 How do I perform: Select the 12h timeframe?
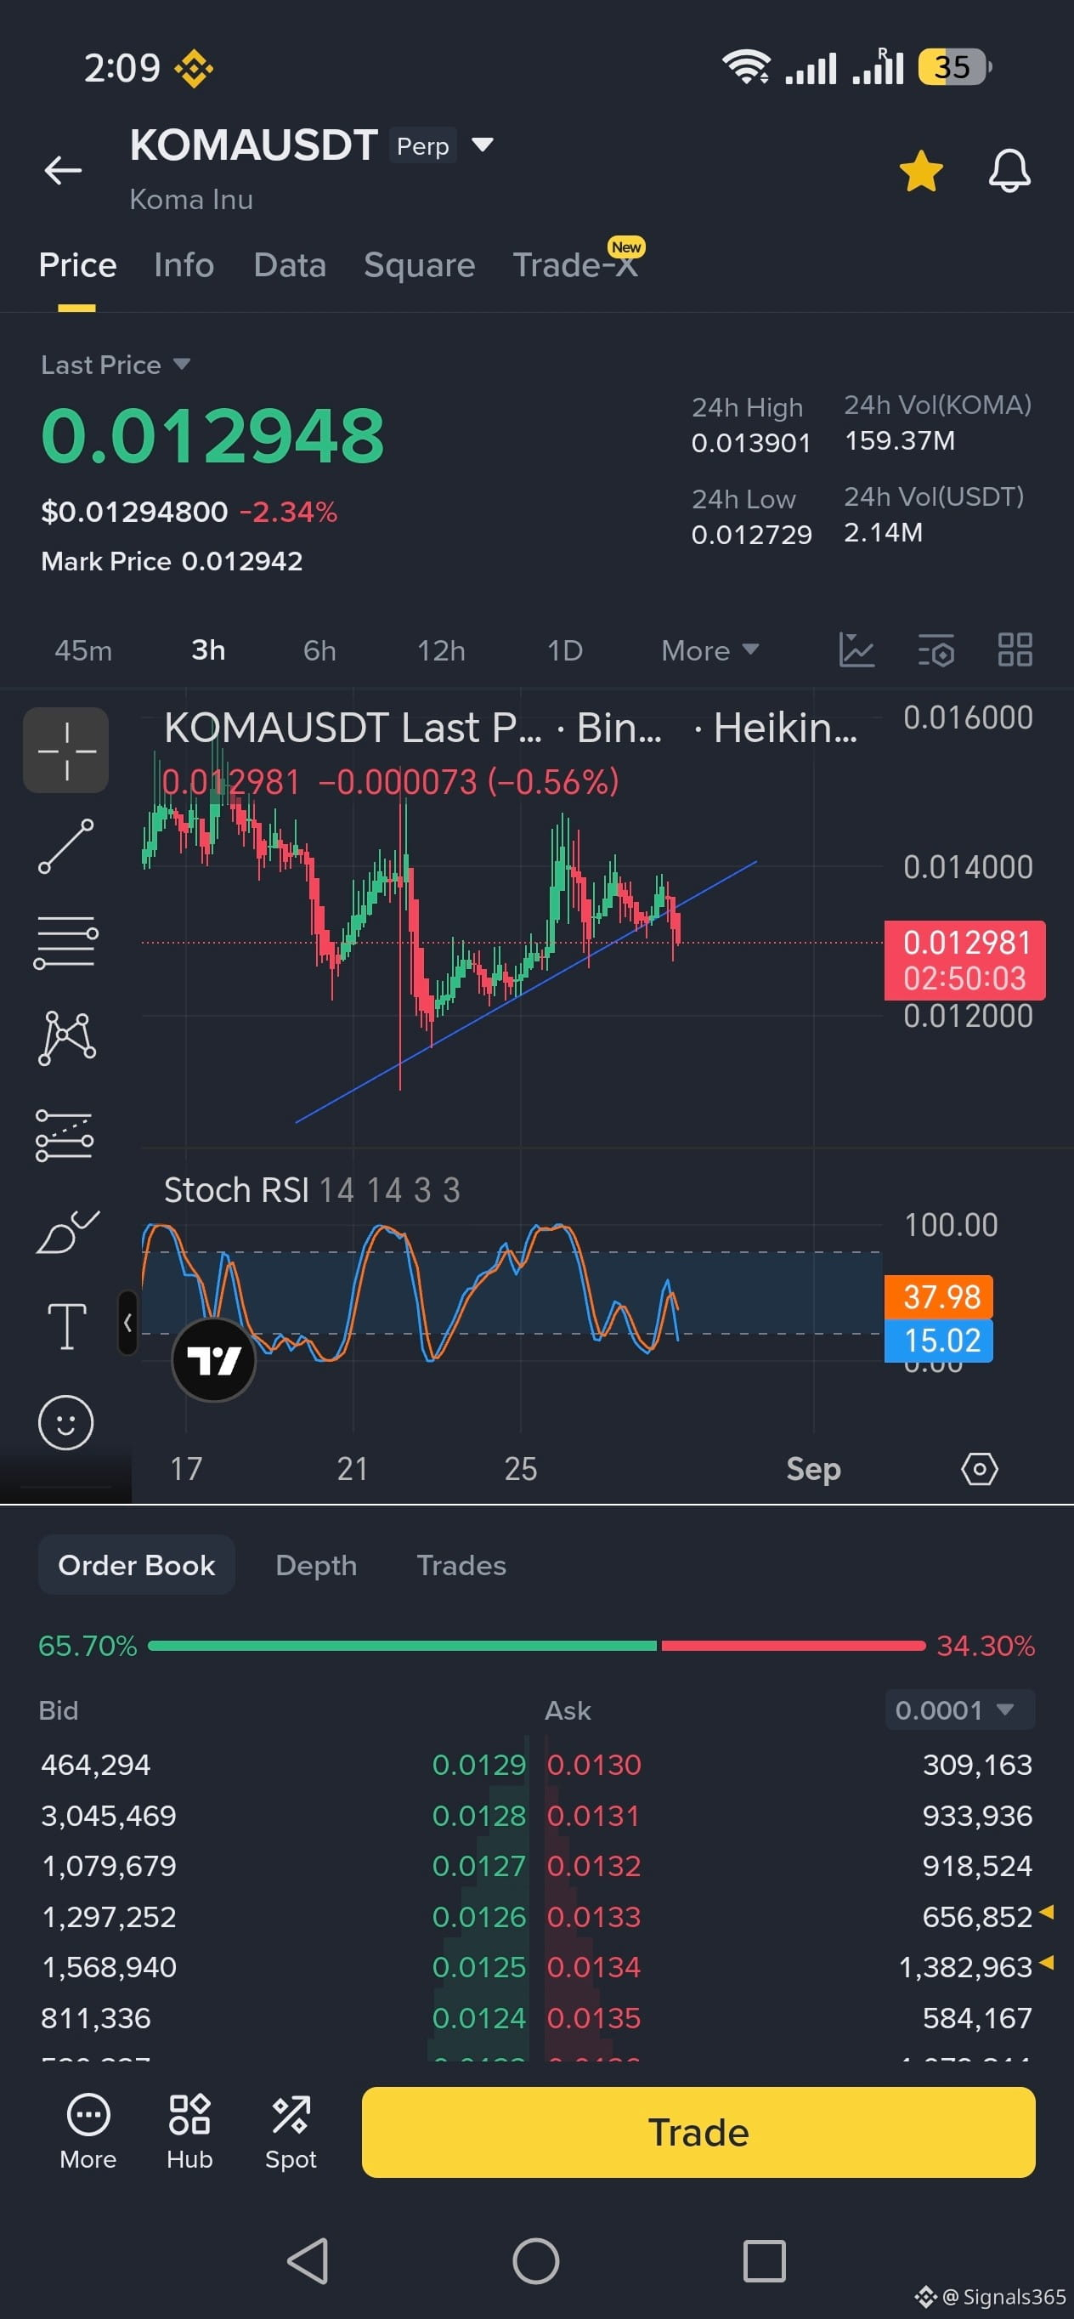pos(441,650)
